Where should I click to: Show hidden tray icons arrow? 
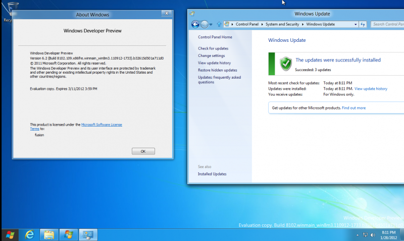pyautogui.click(x=358, y=235)
